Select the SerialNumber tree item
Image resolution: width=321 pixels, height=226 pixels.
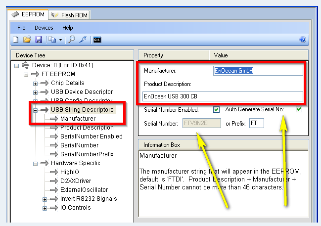pos(79,145)
